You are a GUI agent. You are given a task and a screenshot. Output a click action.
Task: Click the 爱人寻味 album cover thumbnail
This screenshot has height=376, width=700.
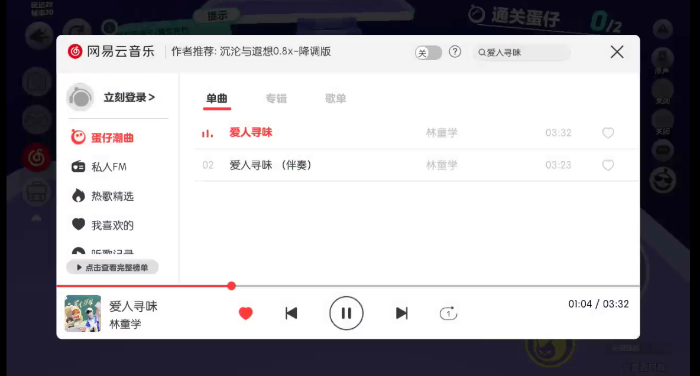(83, 313)
